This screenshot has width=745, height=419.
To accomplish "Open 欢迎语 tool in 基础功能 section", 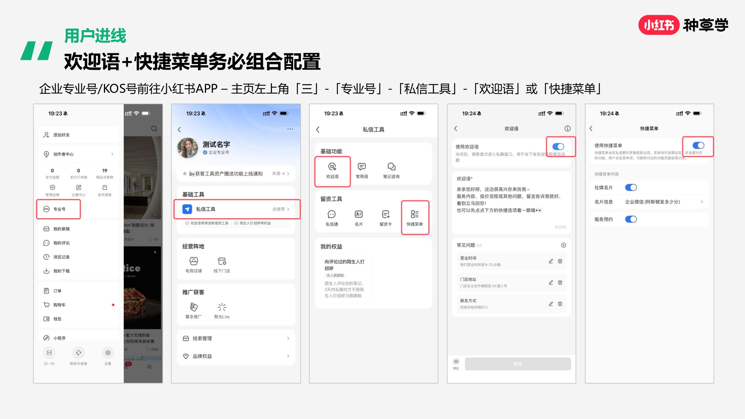I will [332, 171].
